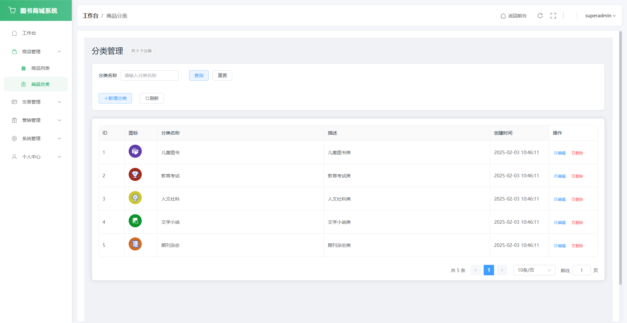Click the purple 儿童图书 category icon
The width and height of the screenshot is (627, 323).
[x=135, y=151]
